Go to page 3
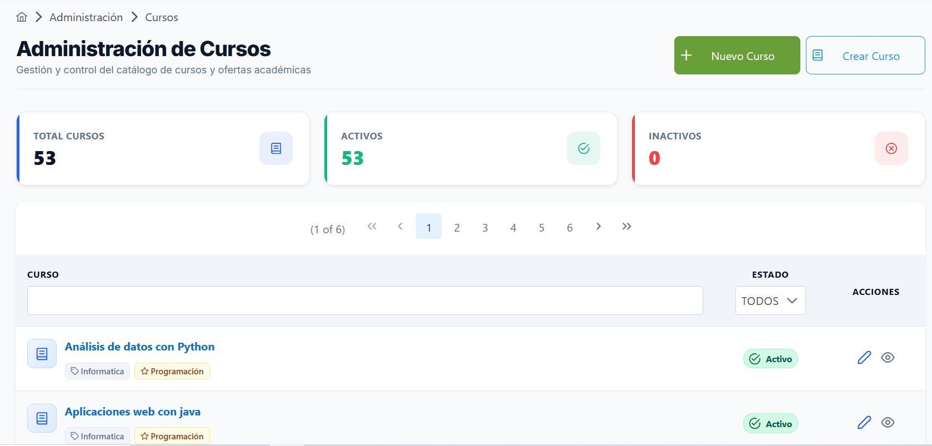The width and height of the screenshot is (932, 446). click(x=485, y=228)
